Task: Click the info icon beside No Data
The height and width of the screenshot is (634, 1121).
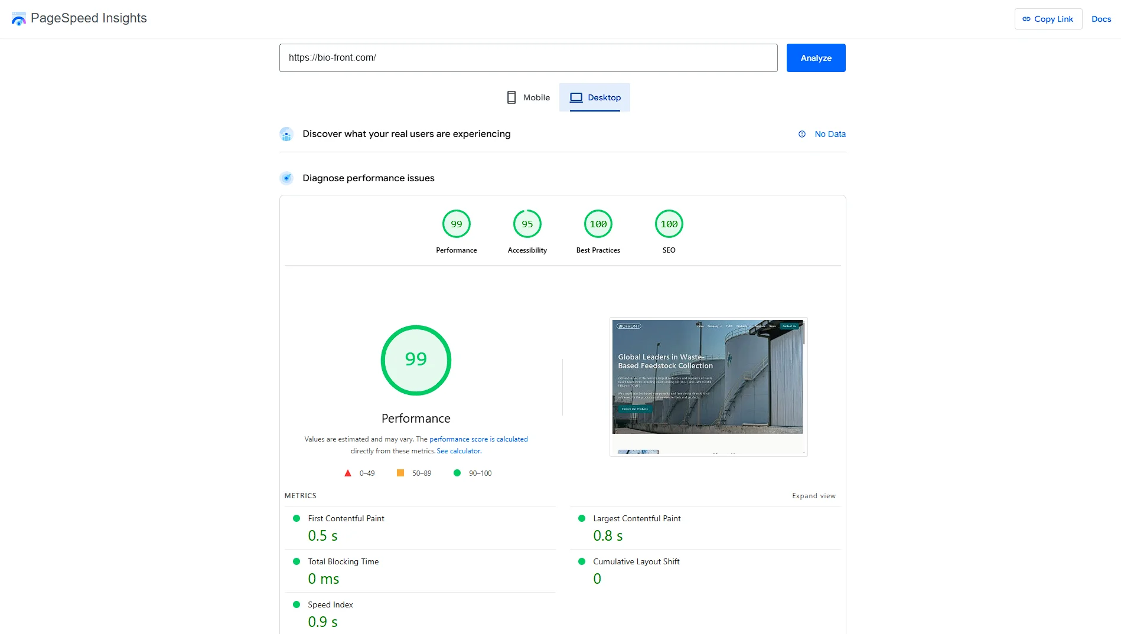Action: tap(801, 134)
